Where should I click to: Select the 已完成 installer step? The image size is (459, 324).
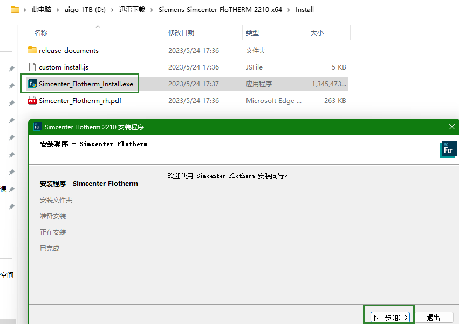click(50, 249)
